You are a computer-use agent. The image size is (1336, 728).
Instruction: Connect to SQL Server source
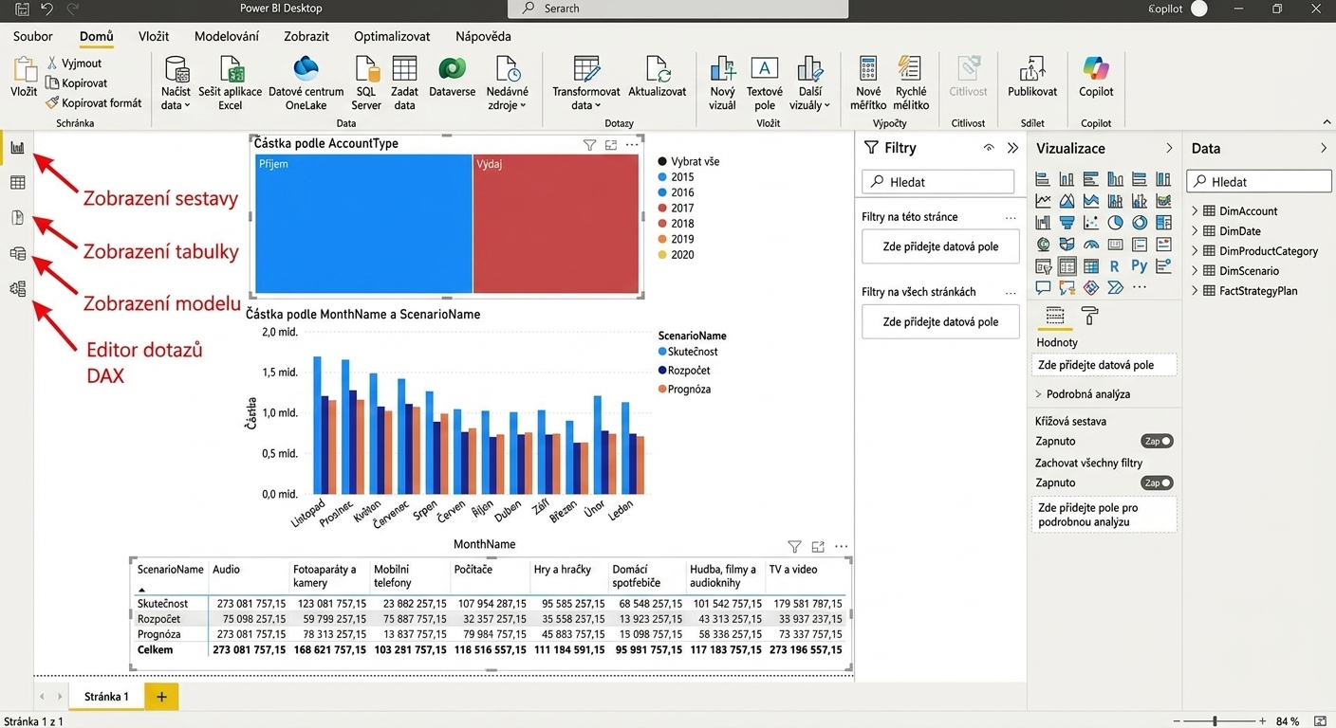coord(366,83)
